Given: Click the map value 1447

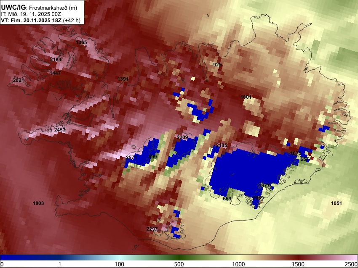Looking at the screenshot, I should tap(55, 73).
